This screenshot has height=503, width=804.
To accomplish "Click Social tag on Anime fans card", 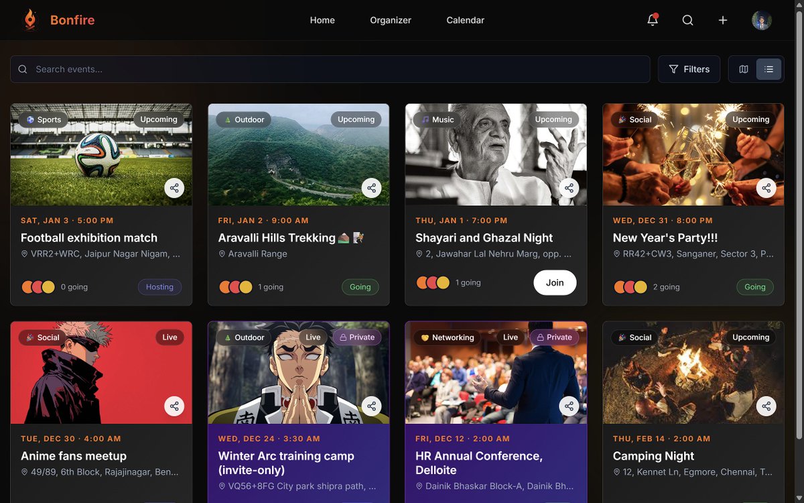I will tap(42, 337).
